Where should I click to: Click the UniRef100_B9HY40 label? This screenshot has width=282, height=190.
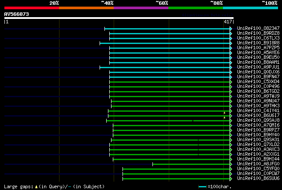tap(258, 135)
